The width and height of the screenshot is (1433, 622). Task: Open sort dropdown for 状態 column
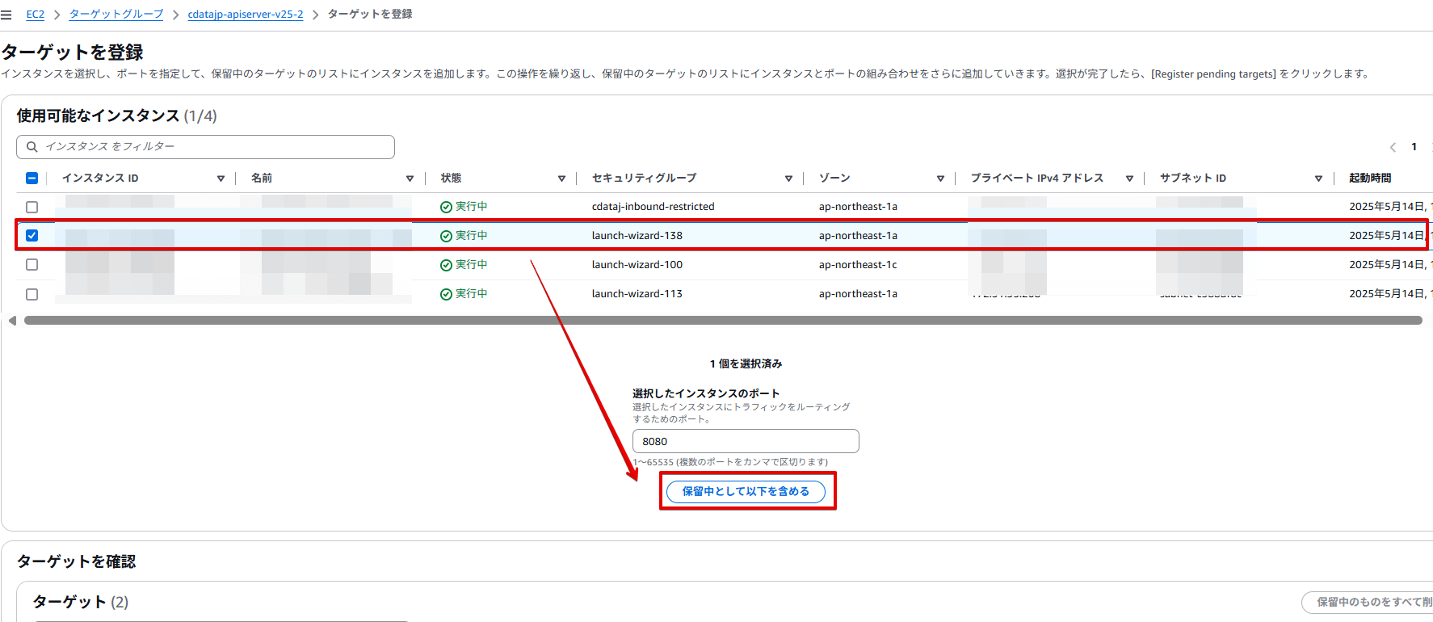coord(561,179)
